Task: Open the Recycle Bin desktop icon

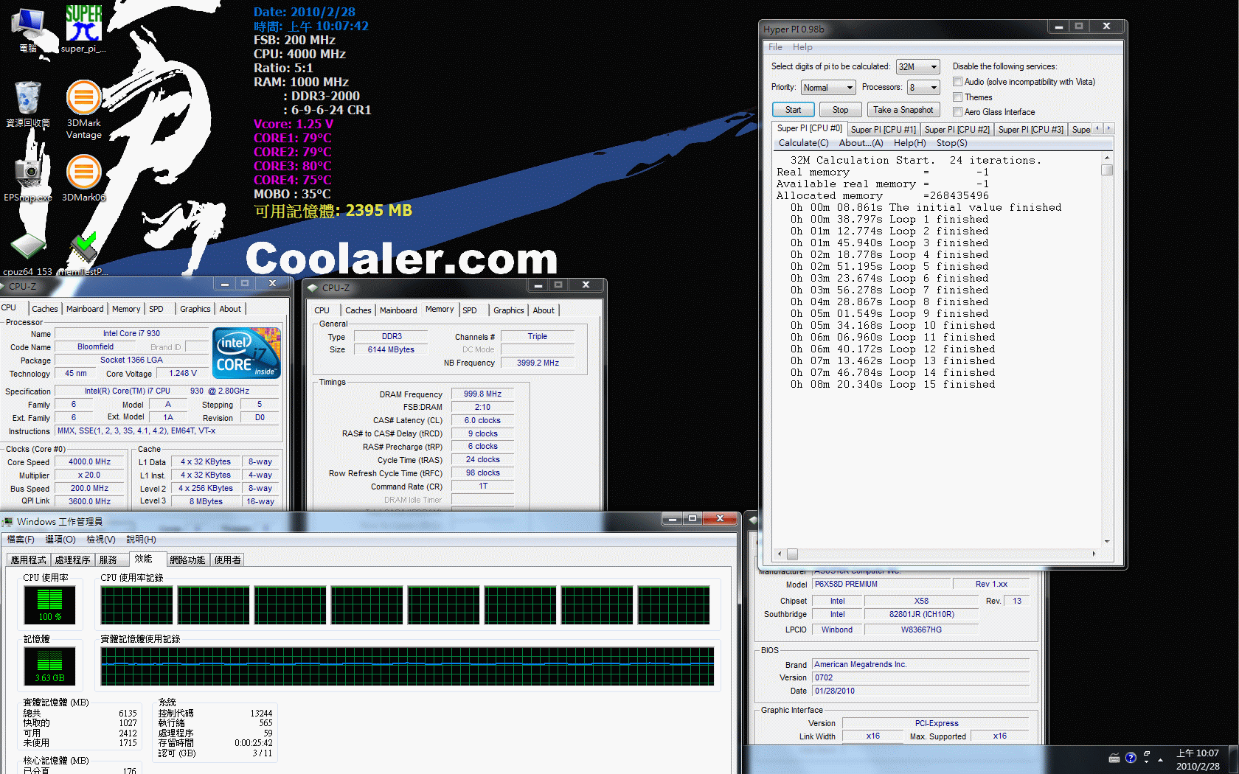Action: [28, 103]
